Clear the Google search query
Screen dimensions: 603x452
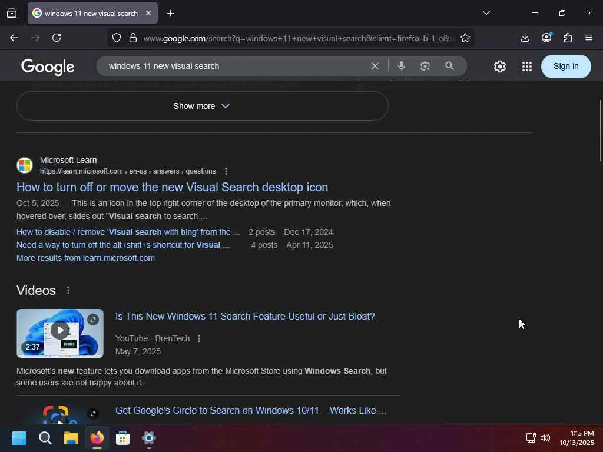(375, 66)
